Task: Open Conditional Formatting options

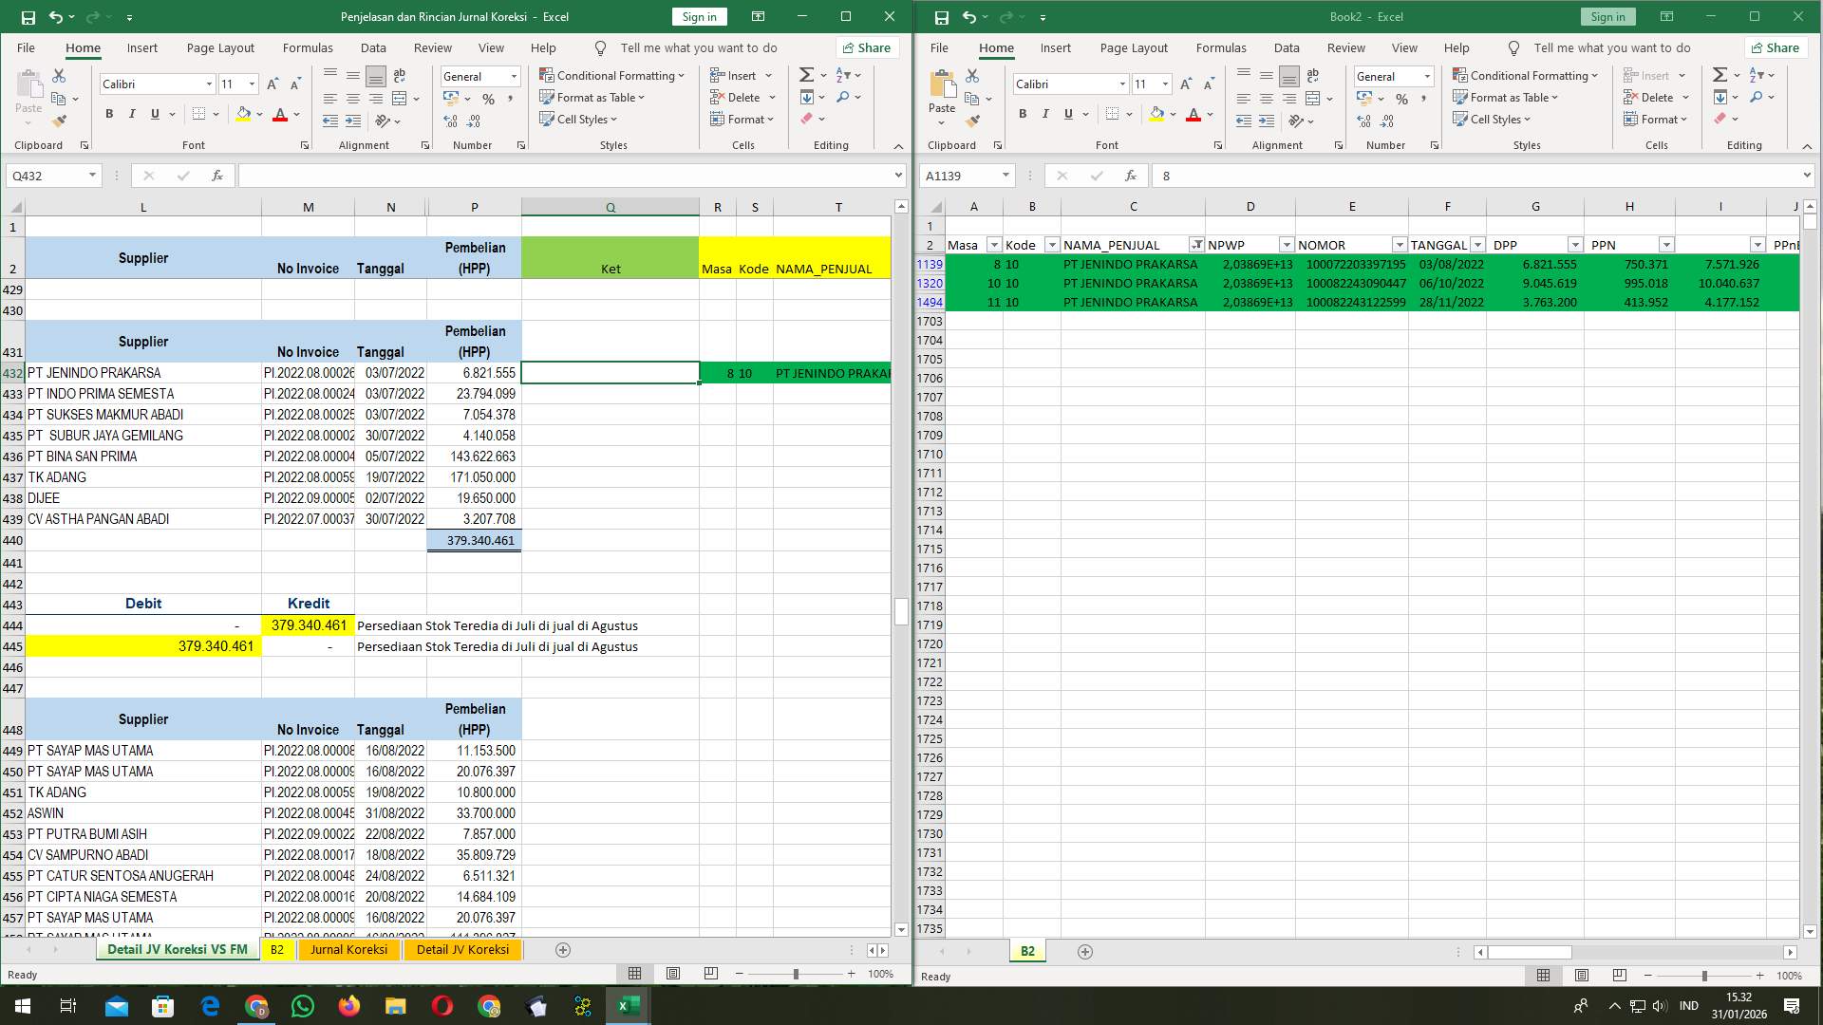Action: (612, 75)
